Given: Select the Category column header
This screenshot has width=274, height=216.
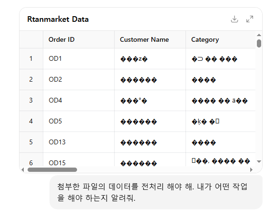Looking at the screenshot, I should click(221, 39).
